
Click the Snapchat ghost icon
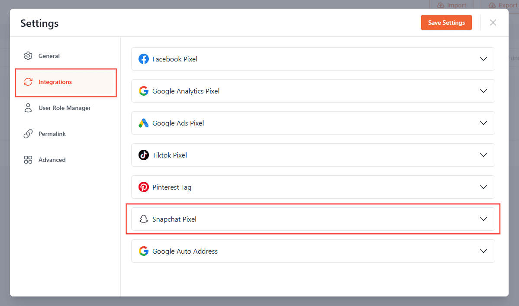pyautogui.click(x=144, y=219)
